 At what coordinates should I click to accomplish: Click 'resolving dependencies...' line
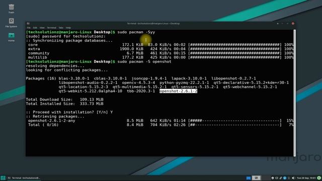click(x=55, y=66)
